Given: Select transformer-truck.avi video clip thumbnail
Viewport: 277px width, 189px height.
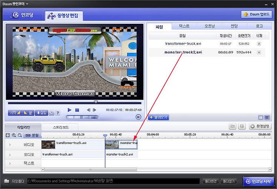Looking at the screenshot, I should click(x=48, y=144).
